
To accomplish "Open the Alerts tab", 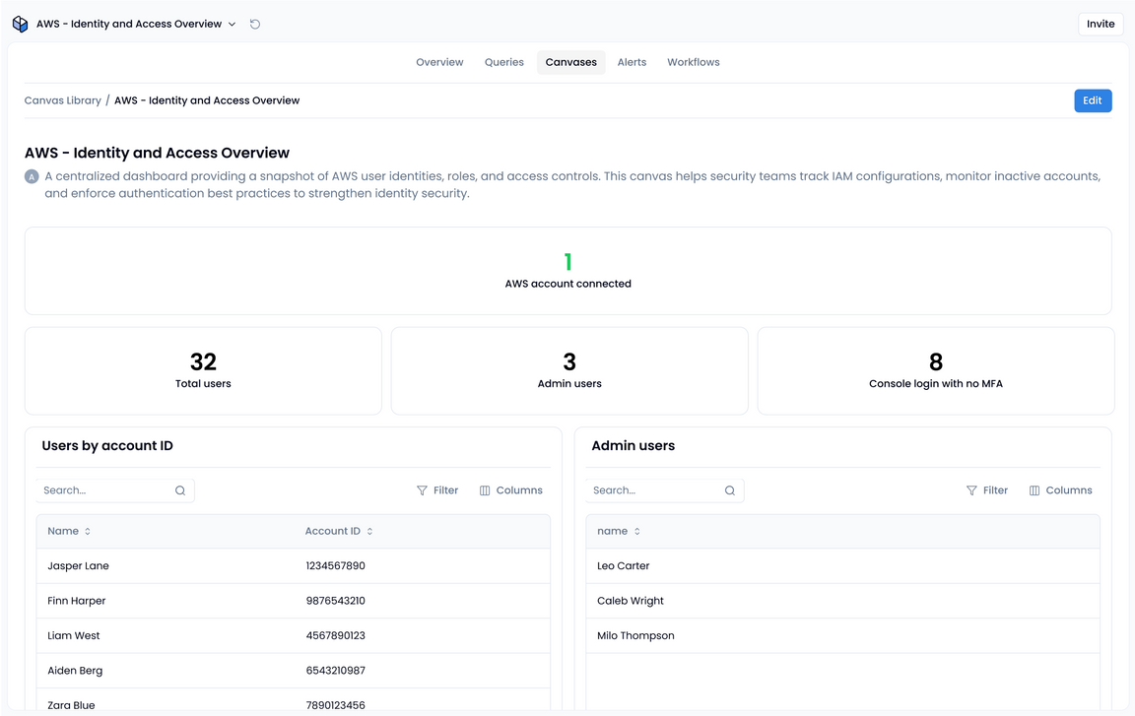I will pyautogui.click(x=632, y=62).
